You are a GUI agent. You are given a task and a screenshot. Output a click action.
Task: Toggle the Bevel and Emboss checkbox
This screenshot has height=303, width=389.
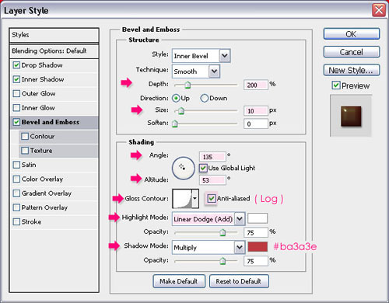[16, 122]
